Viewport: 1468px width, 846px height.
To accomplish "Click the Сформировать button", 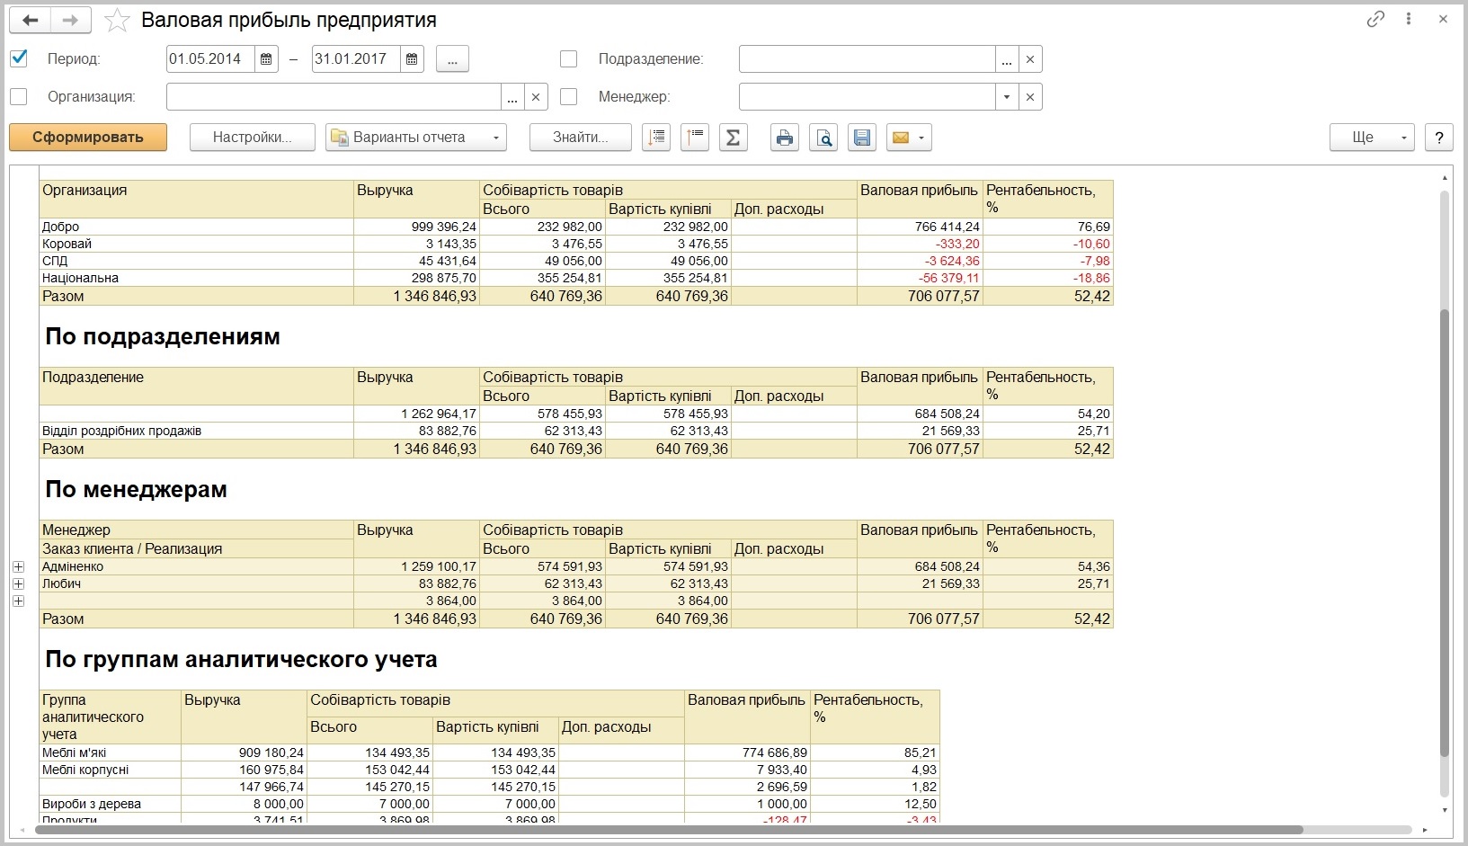I will (x=88, y=138).
